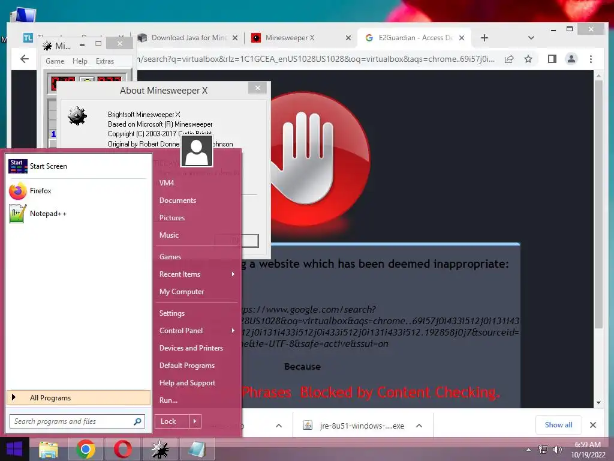Switch to the Download Java tab

187,38
